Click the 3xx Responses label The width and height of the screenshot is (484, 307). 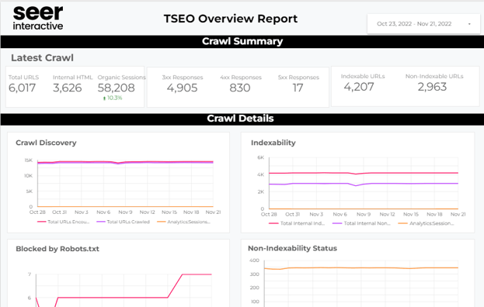(183, 78)
